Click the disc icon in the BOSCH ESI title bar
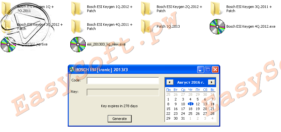Image resolution: width=281 pixels, height=132 pixels. 72,69
